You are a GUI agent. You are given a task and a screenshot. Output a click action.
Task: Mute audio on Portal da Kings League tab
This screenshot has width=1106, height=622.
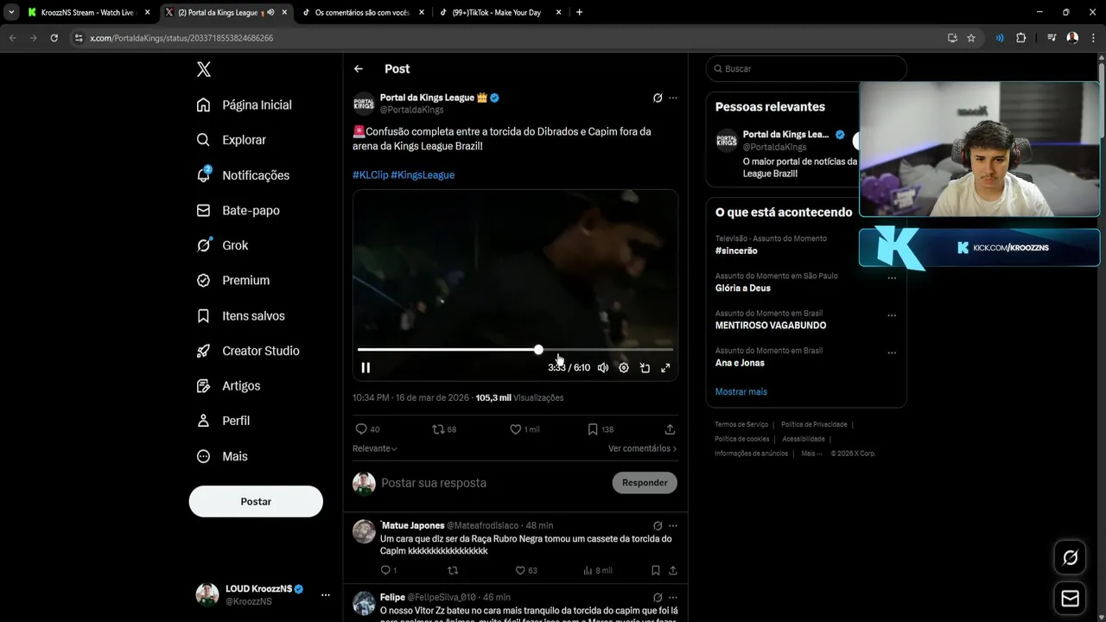tap(270, 12)
